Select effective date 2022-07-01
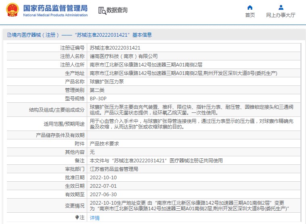 (103, 186)
